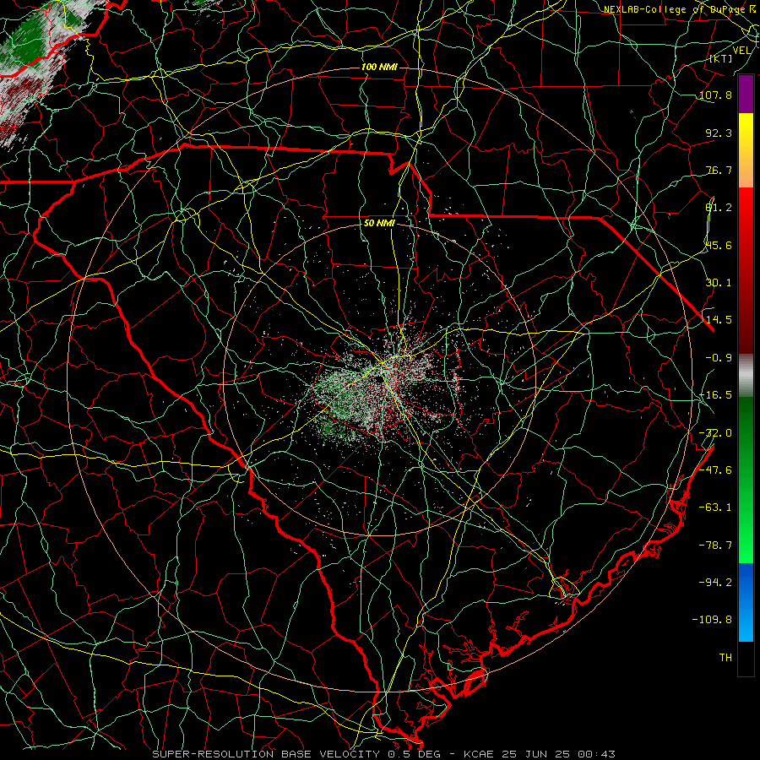Pick the black TH color bar segment

[x=746, y=658]
